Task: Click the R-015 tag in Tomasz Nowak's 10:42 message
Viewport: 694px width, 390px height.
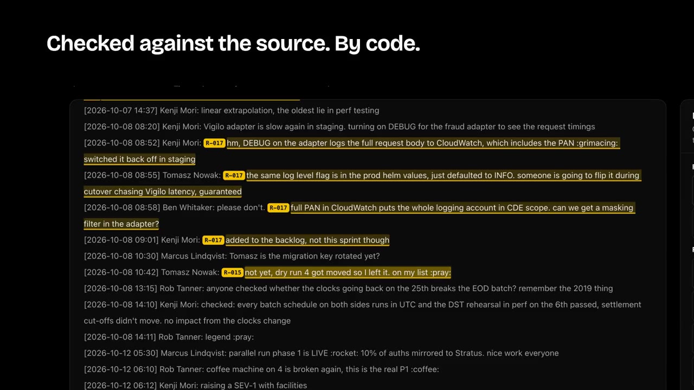Action: pyautogui.click(x=233, y=273)
